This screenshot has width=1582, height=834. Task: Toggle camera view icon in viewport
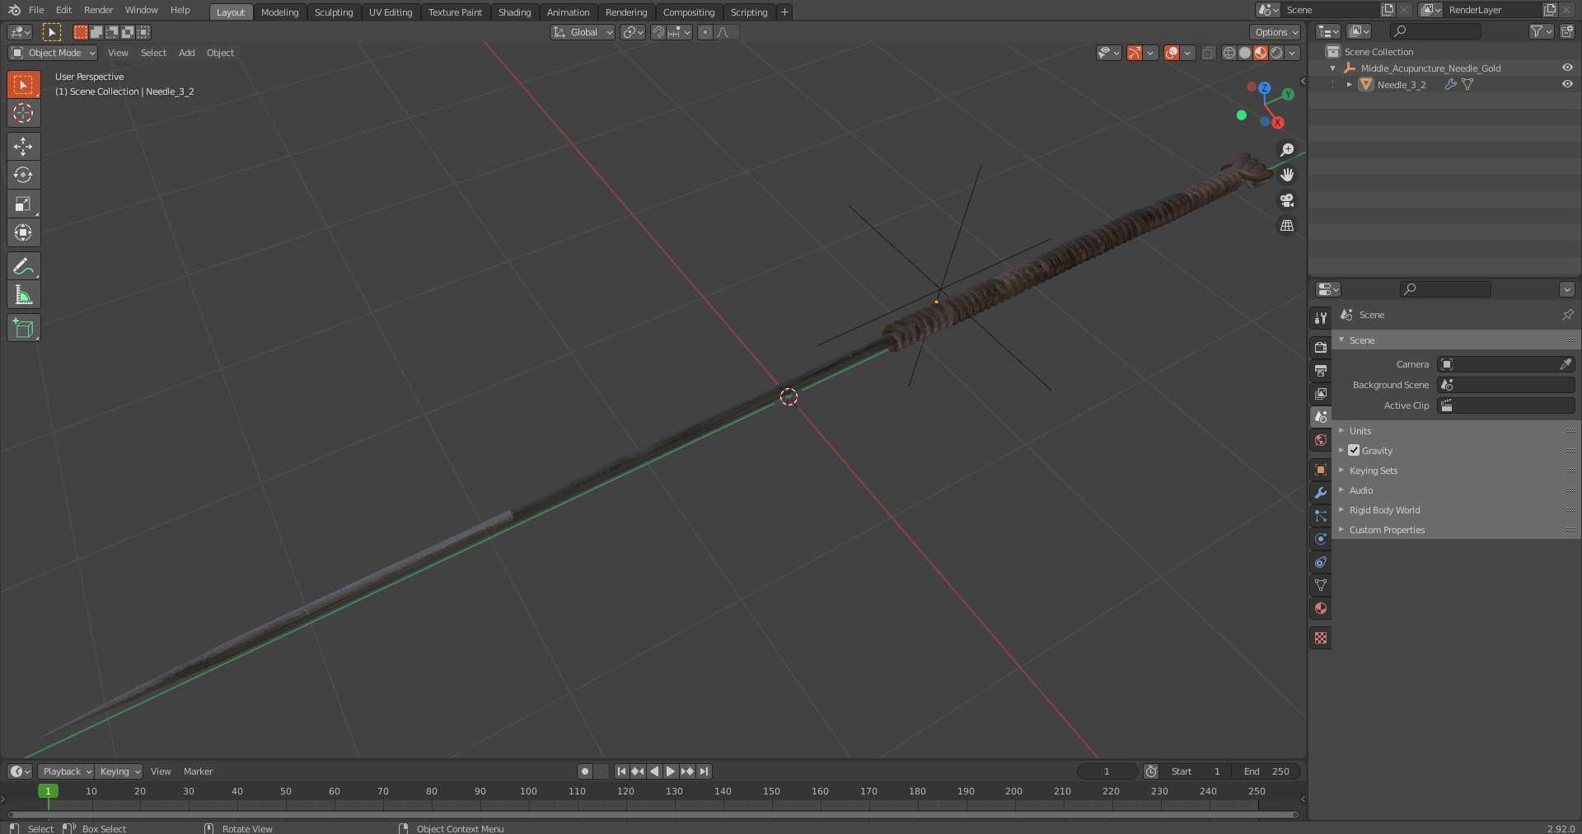1287,200
